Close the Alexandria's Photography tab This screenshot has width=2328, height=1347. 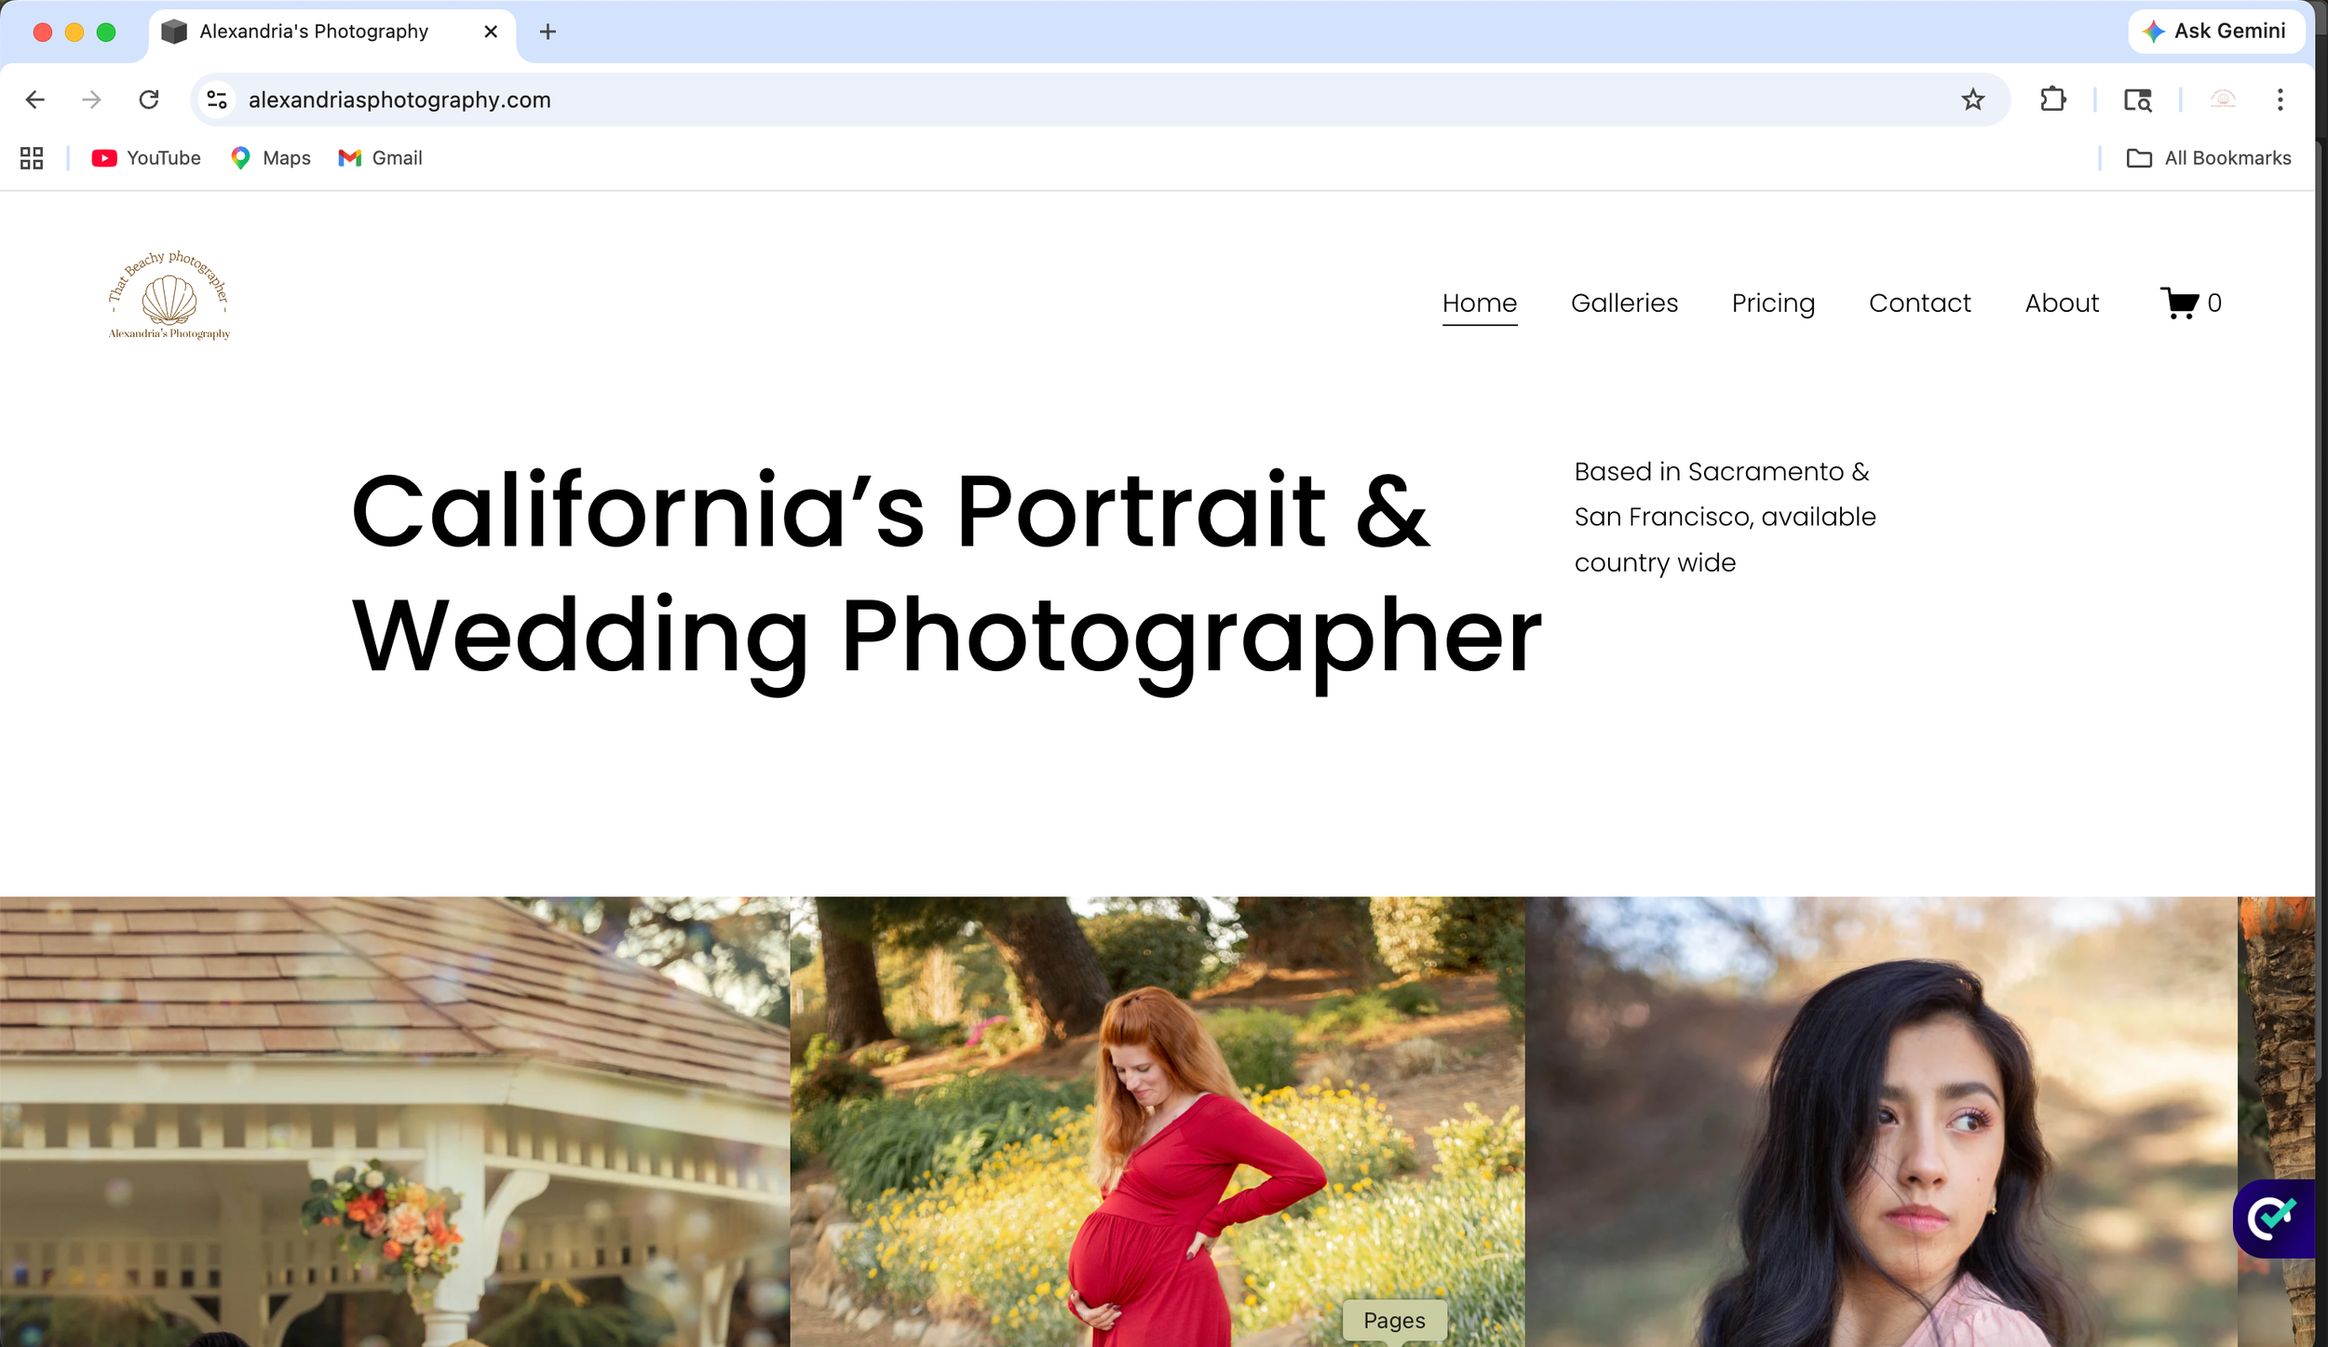point(491,32)
